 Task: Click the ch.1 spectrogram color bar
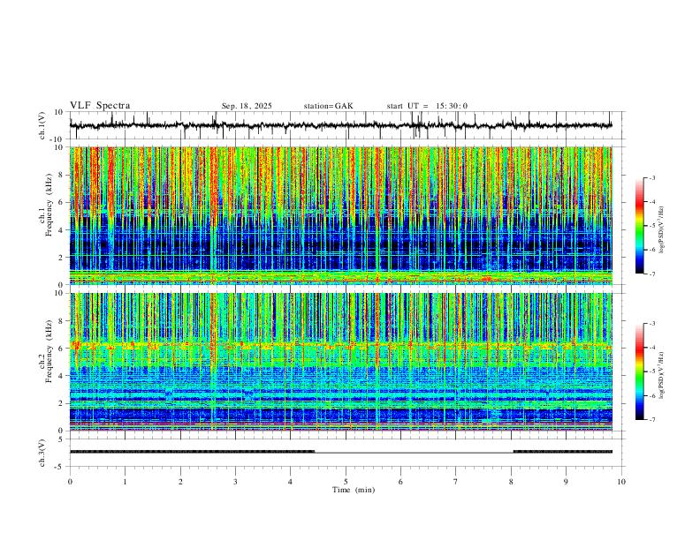pos(639,226)
